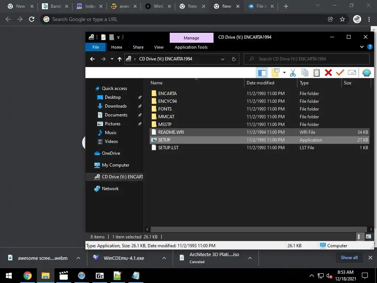Select Quick access in navigation pane
Viewport: 377px width, 283px height.
114,88
